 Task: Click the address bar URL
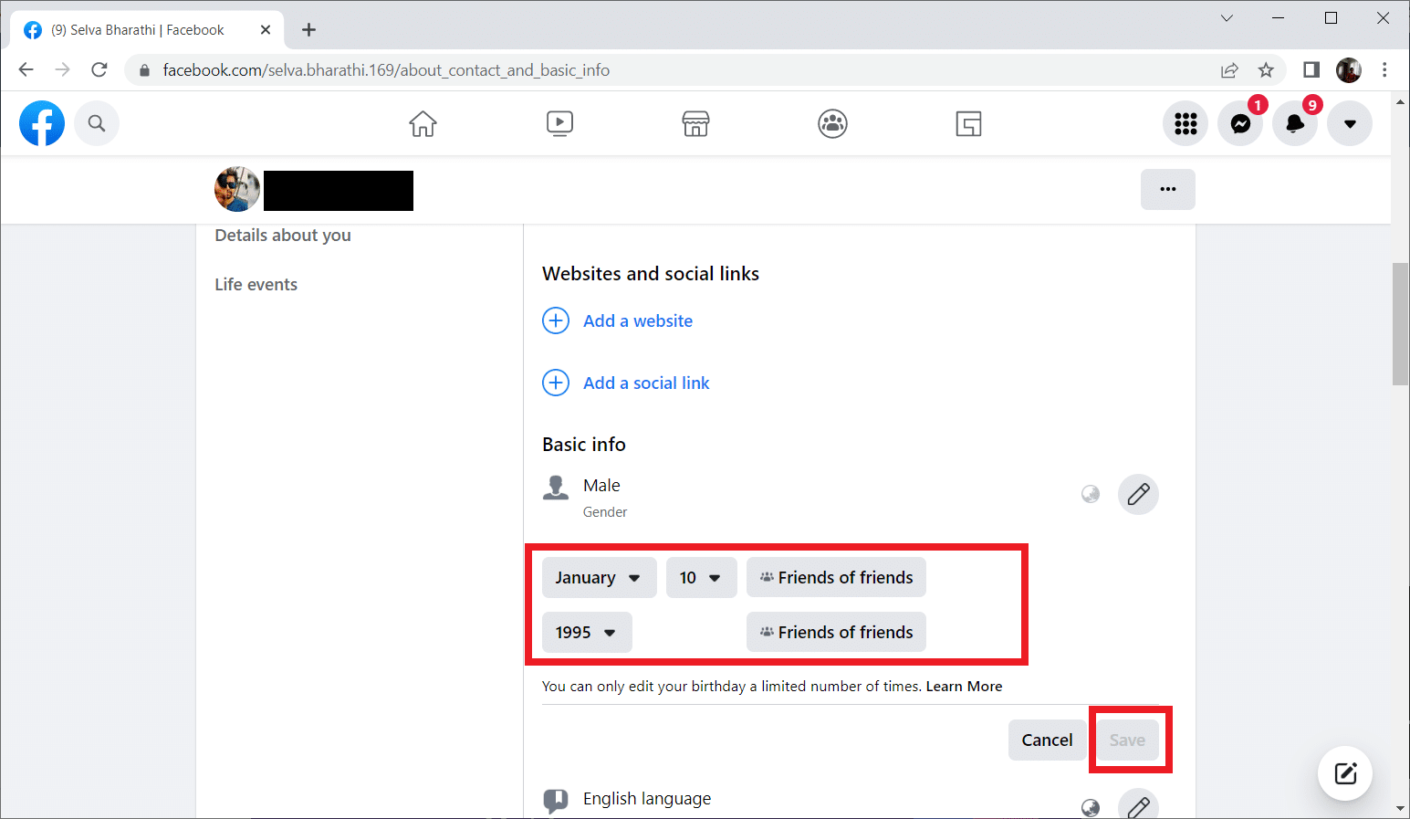pyautogui.click(x=386, y=70)
